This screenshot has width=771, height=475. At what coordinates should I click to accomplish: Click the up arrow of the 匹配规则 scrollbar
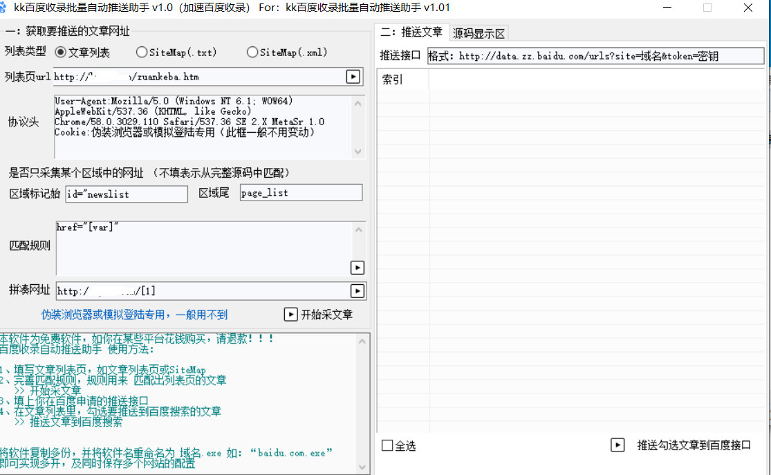(358, 230)
